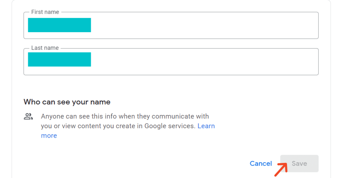Save the name changes
Image resolution: width=337 pixels, height=178 pixels.
pos(299,164)
